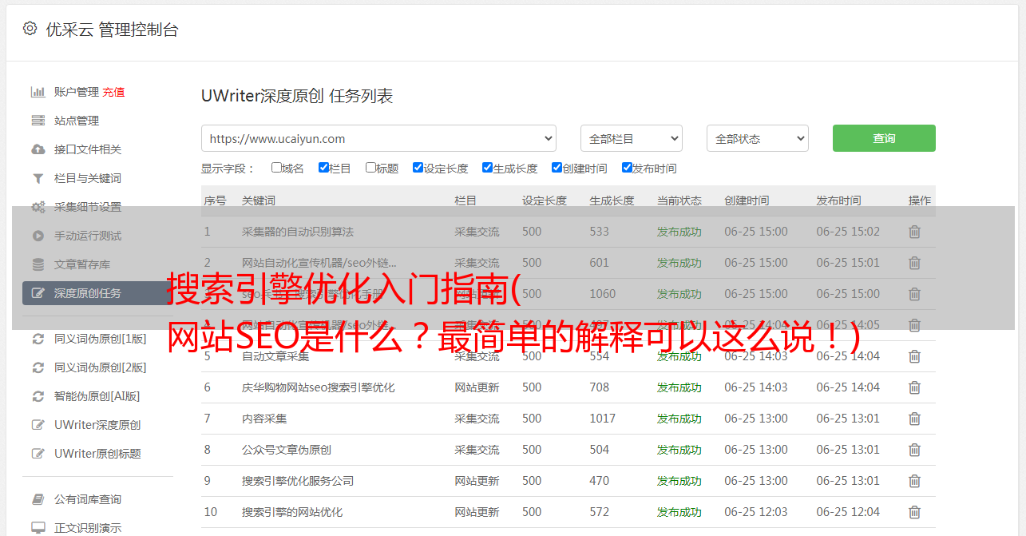This screenshot has height=536, width=1026.
Task: Click the bar chart icon for 账户管理
Action: pyautogui.click(x=38, y=92)
